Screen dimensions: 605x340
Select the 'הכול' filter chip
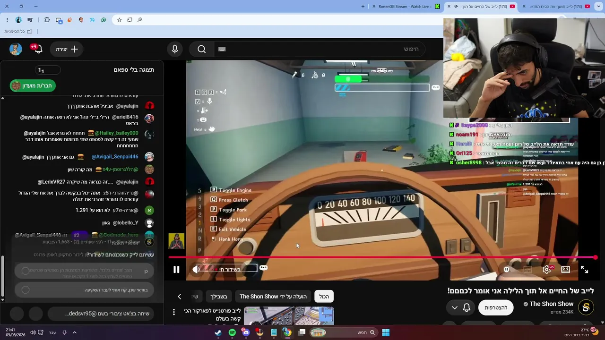324,297
